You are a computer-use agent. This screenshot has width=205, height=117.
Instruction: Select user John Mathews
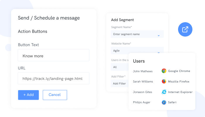143,71
